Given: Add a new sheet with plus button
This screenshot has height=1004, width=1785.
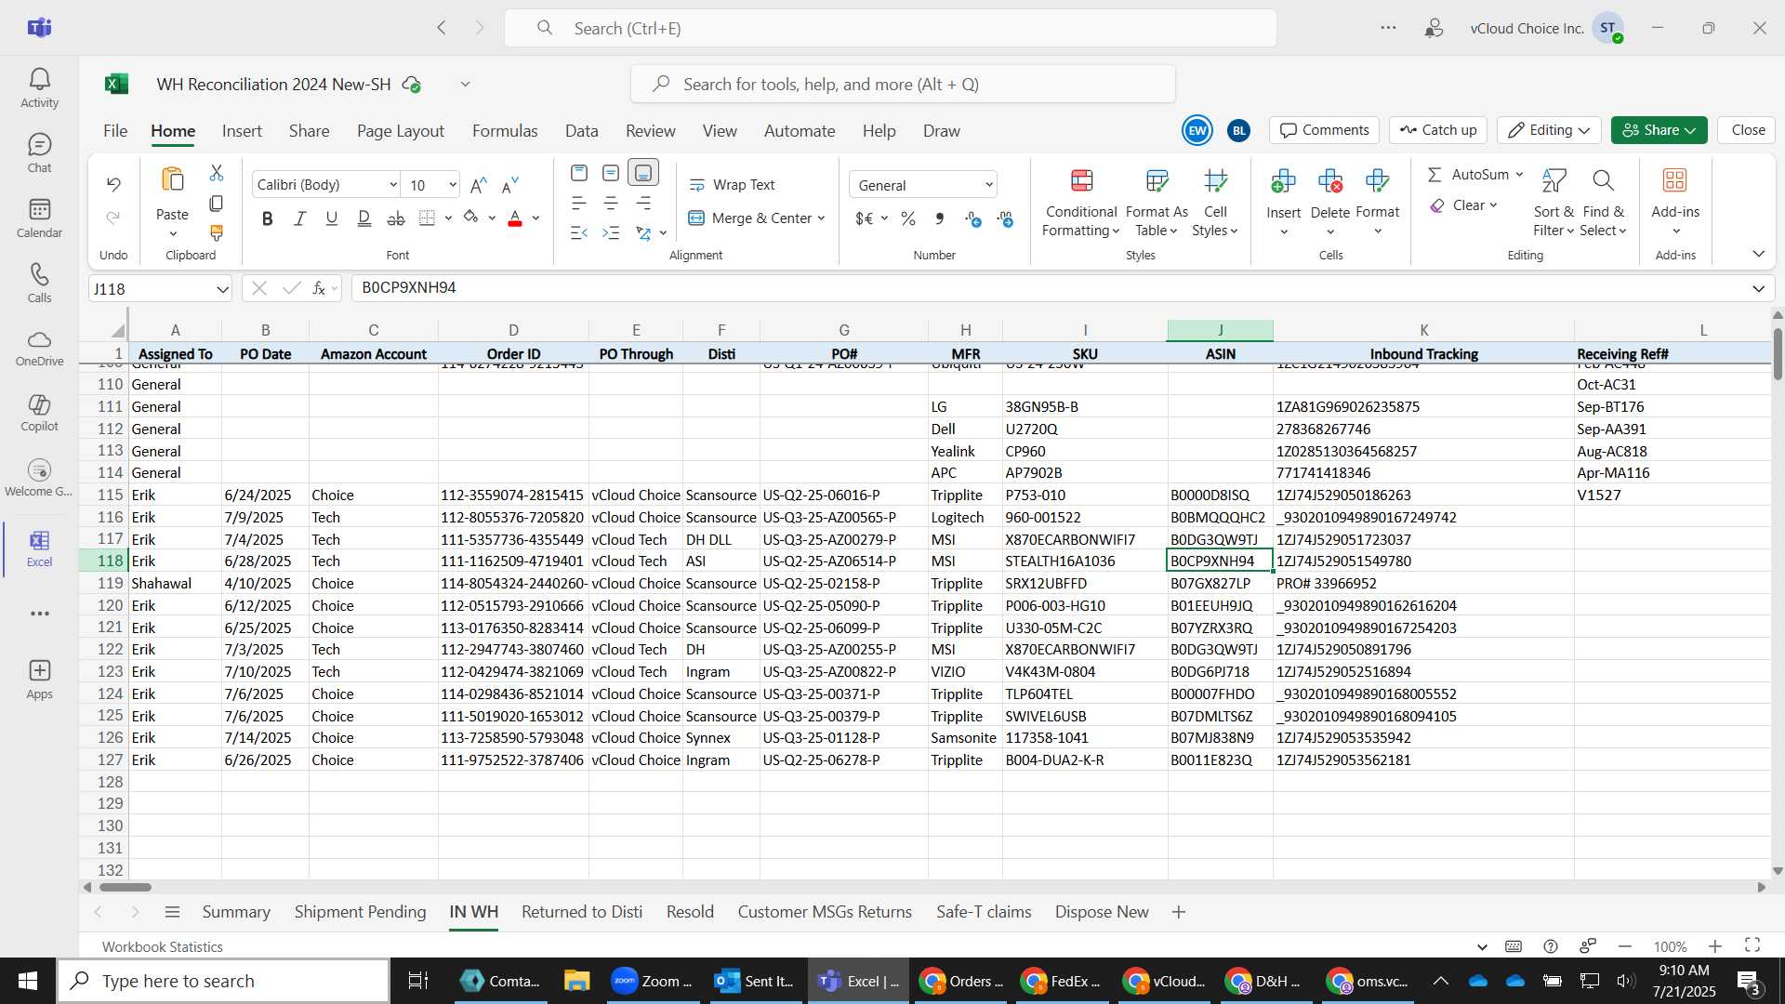Looking at the screenshot, I should pos(1179,912).
